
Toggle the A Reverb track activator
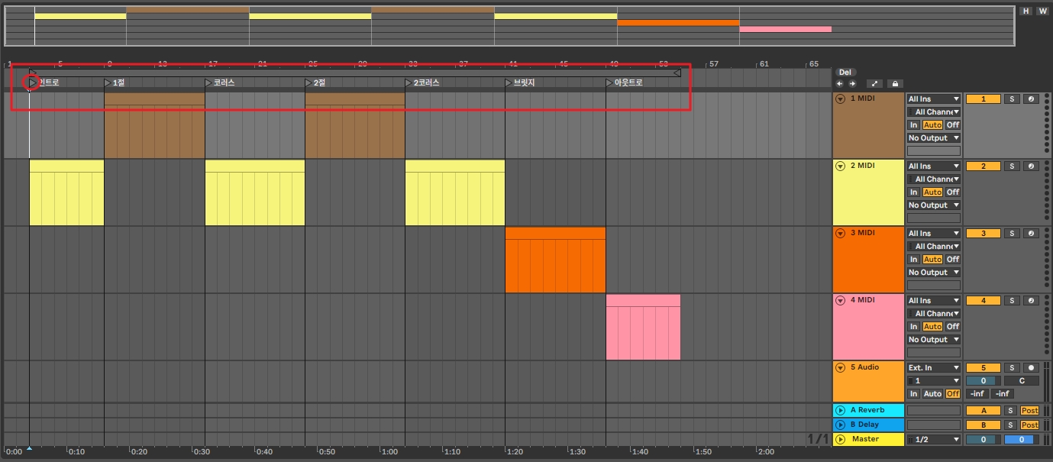(983, 411)
